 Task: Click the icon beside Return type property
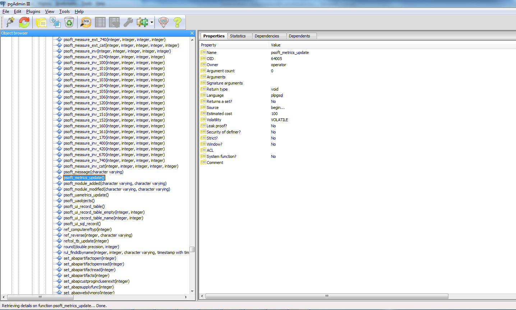click(x=203, y=89)
